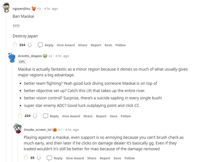Screen dimensions: 200x162
Task: Downvote Arnotts_shapes' comment
Action: coord(35,116)
